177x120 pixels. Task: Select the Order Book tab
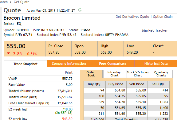(91, 74)
